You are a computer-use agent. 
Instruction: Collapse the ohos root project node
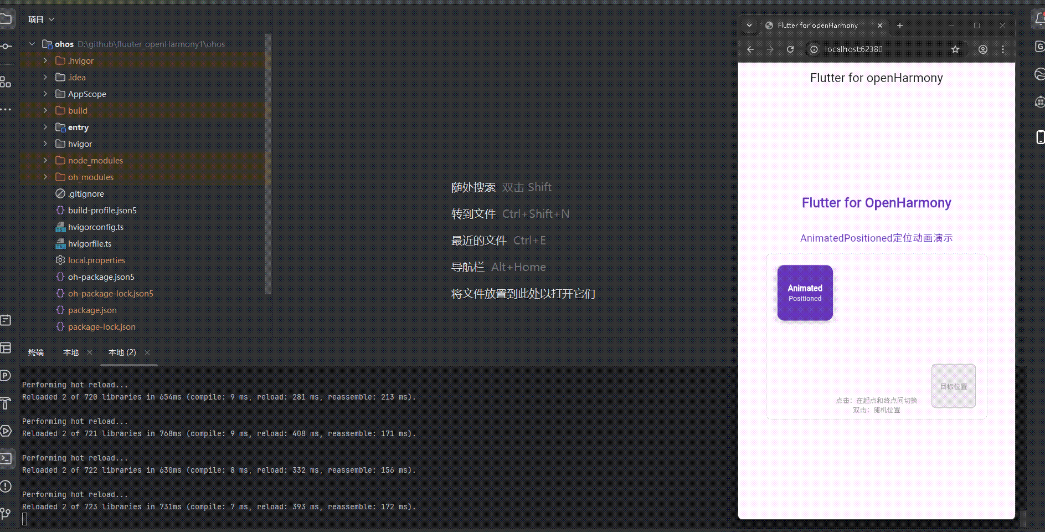pos(32,44)
